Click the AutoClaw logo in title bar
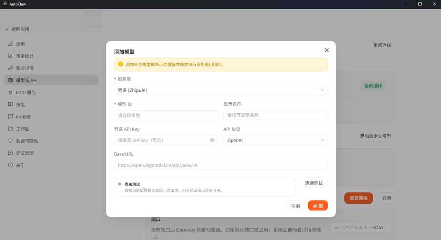 tap(5, 4)
